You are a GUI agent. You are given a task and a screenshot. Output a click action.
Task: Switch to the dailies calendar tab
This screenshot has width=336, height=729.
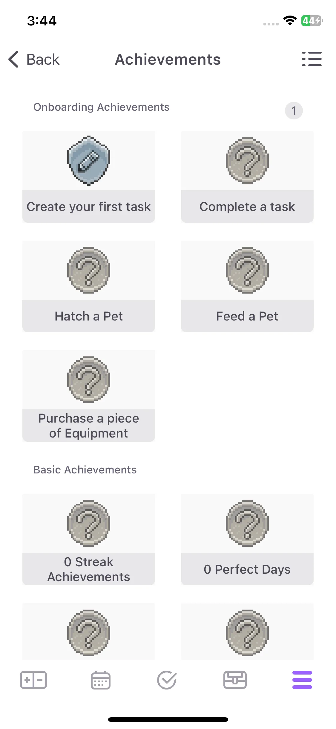[x=101, y=680]
